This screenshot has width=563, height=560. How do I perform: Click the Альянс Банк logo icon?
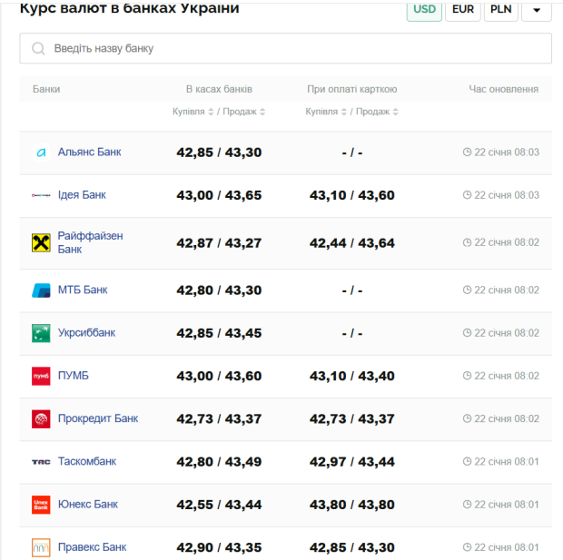pyautogui.click(x=41, y=152)
